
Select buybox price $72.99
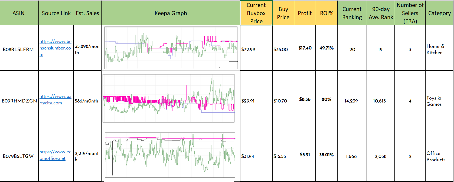[x=256, y=48]
